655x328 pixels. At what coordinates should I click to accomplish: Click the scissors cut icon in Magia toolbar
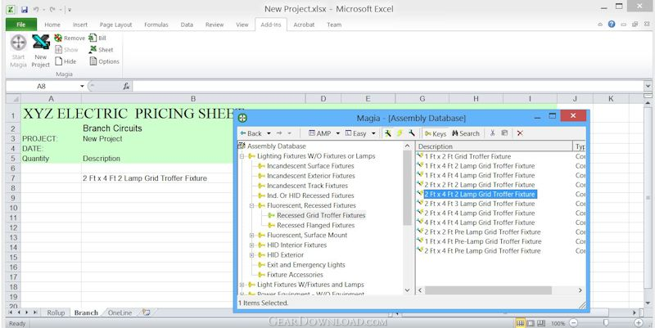(493, 133)
